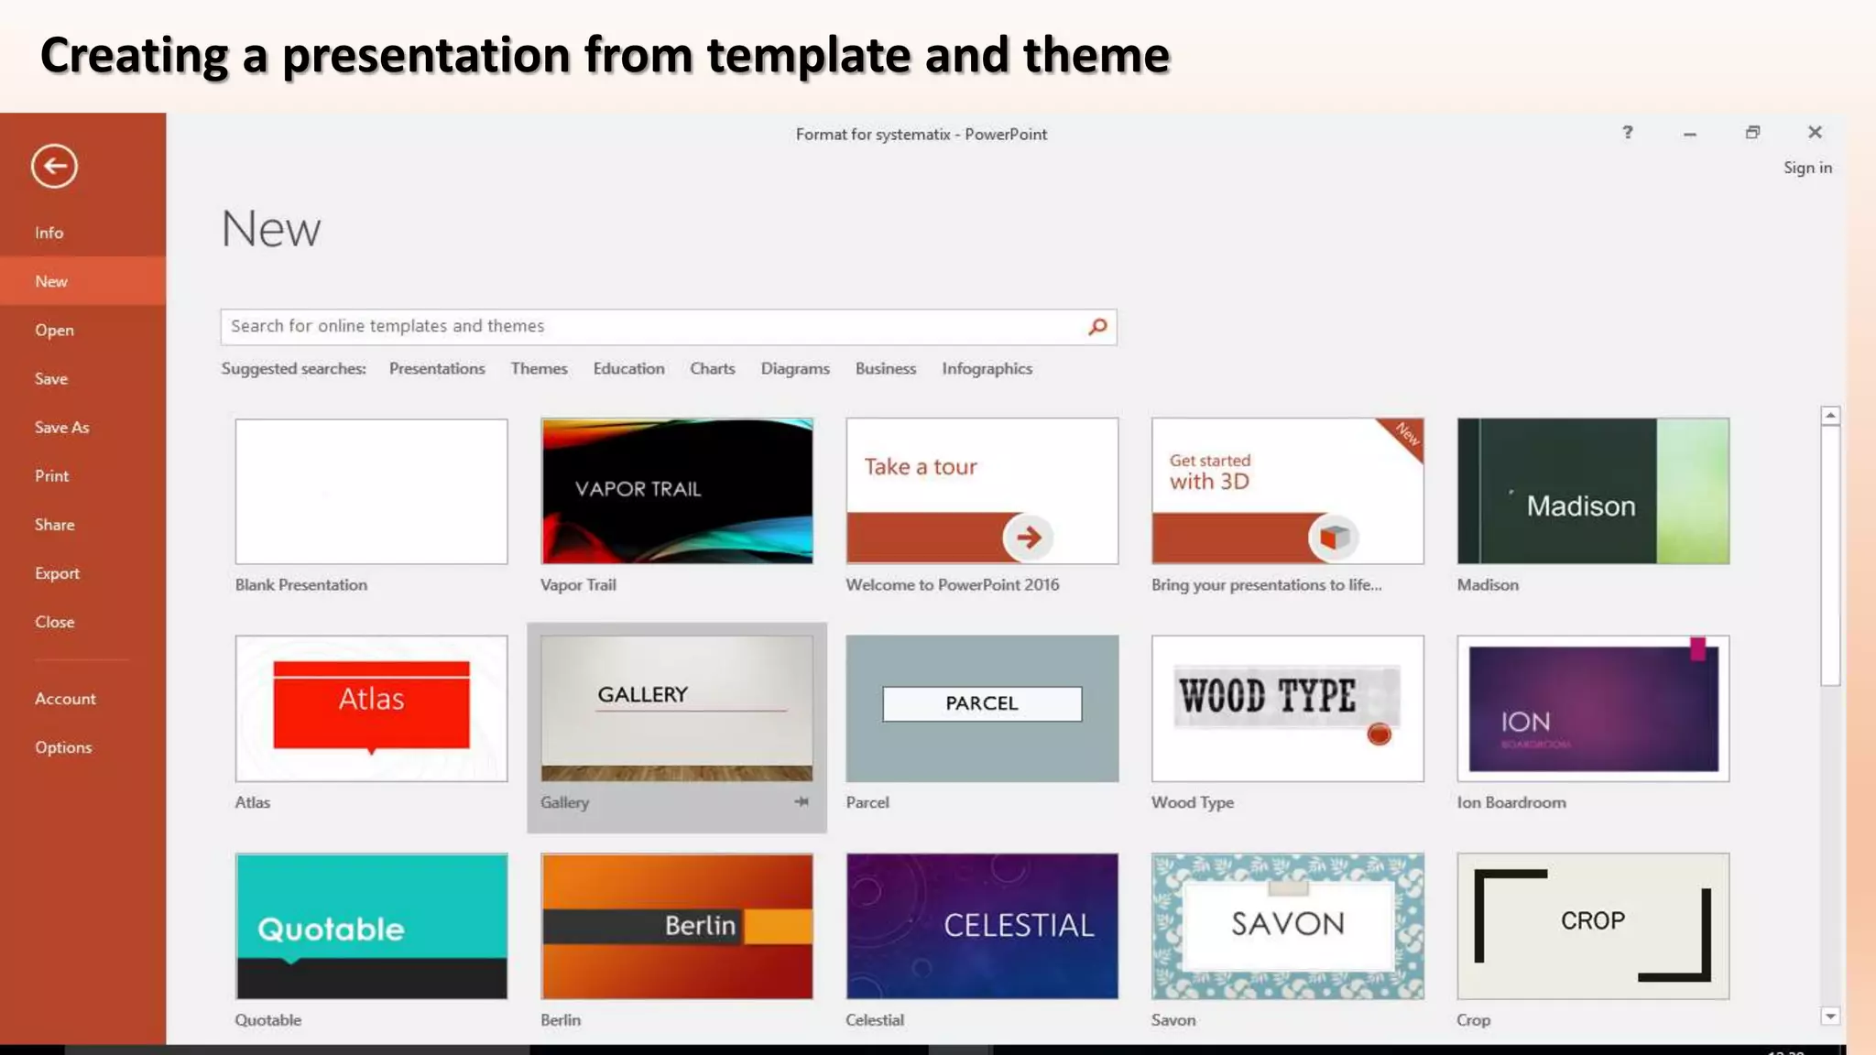This screenshot has height=1055, width=1876.
Task: Select Berlin theme thumbnail
Action: 677,926
